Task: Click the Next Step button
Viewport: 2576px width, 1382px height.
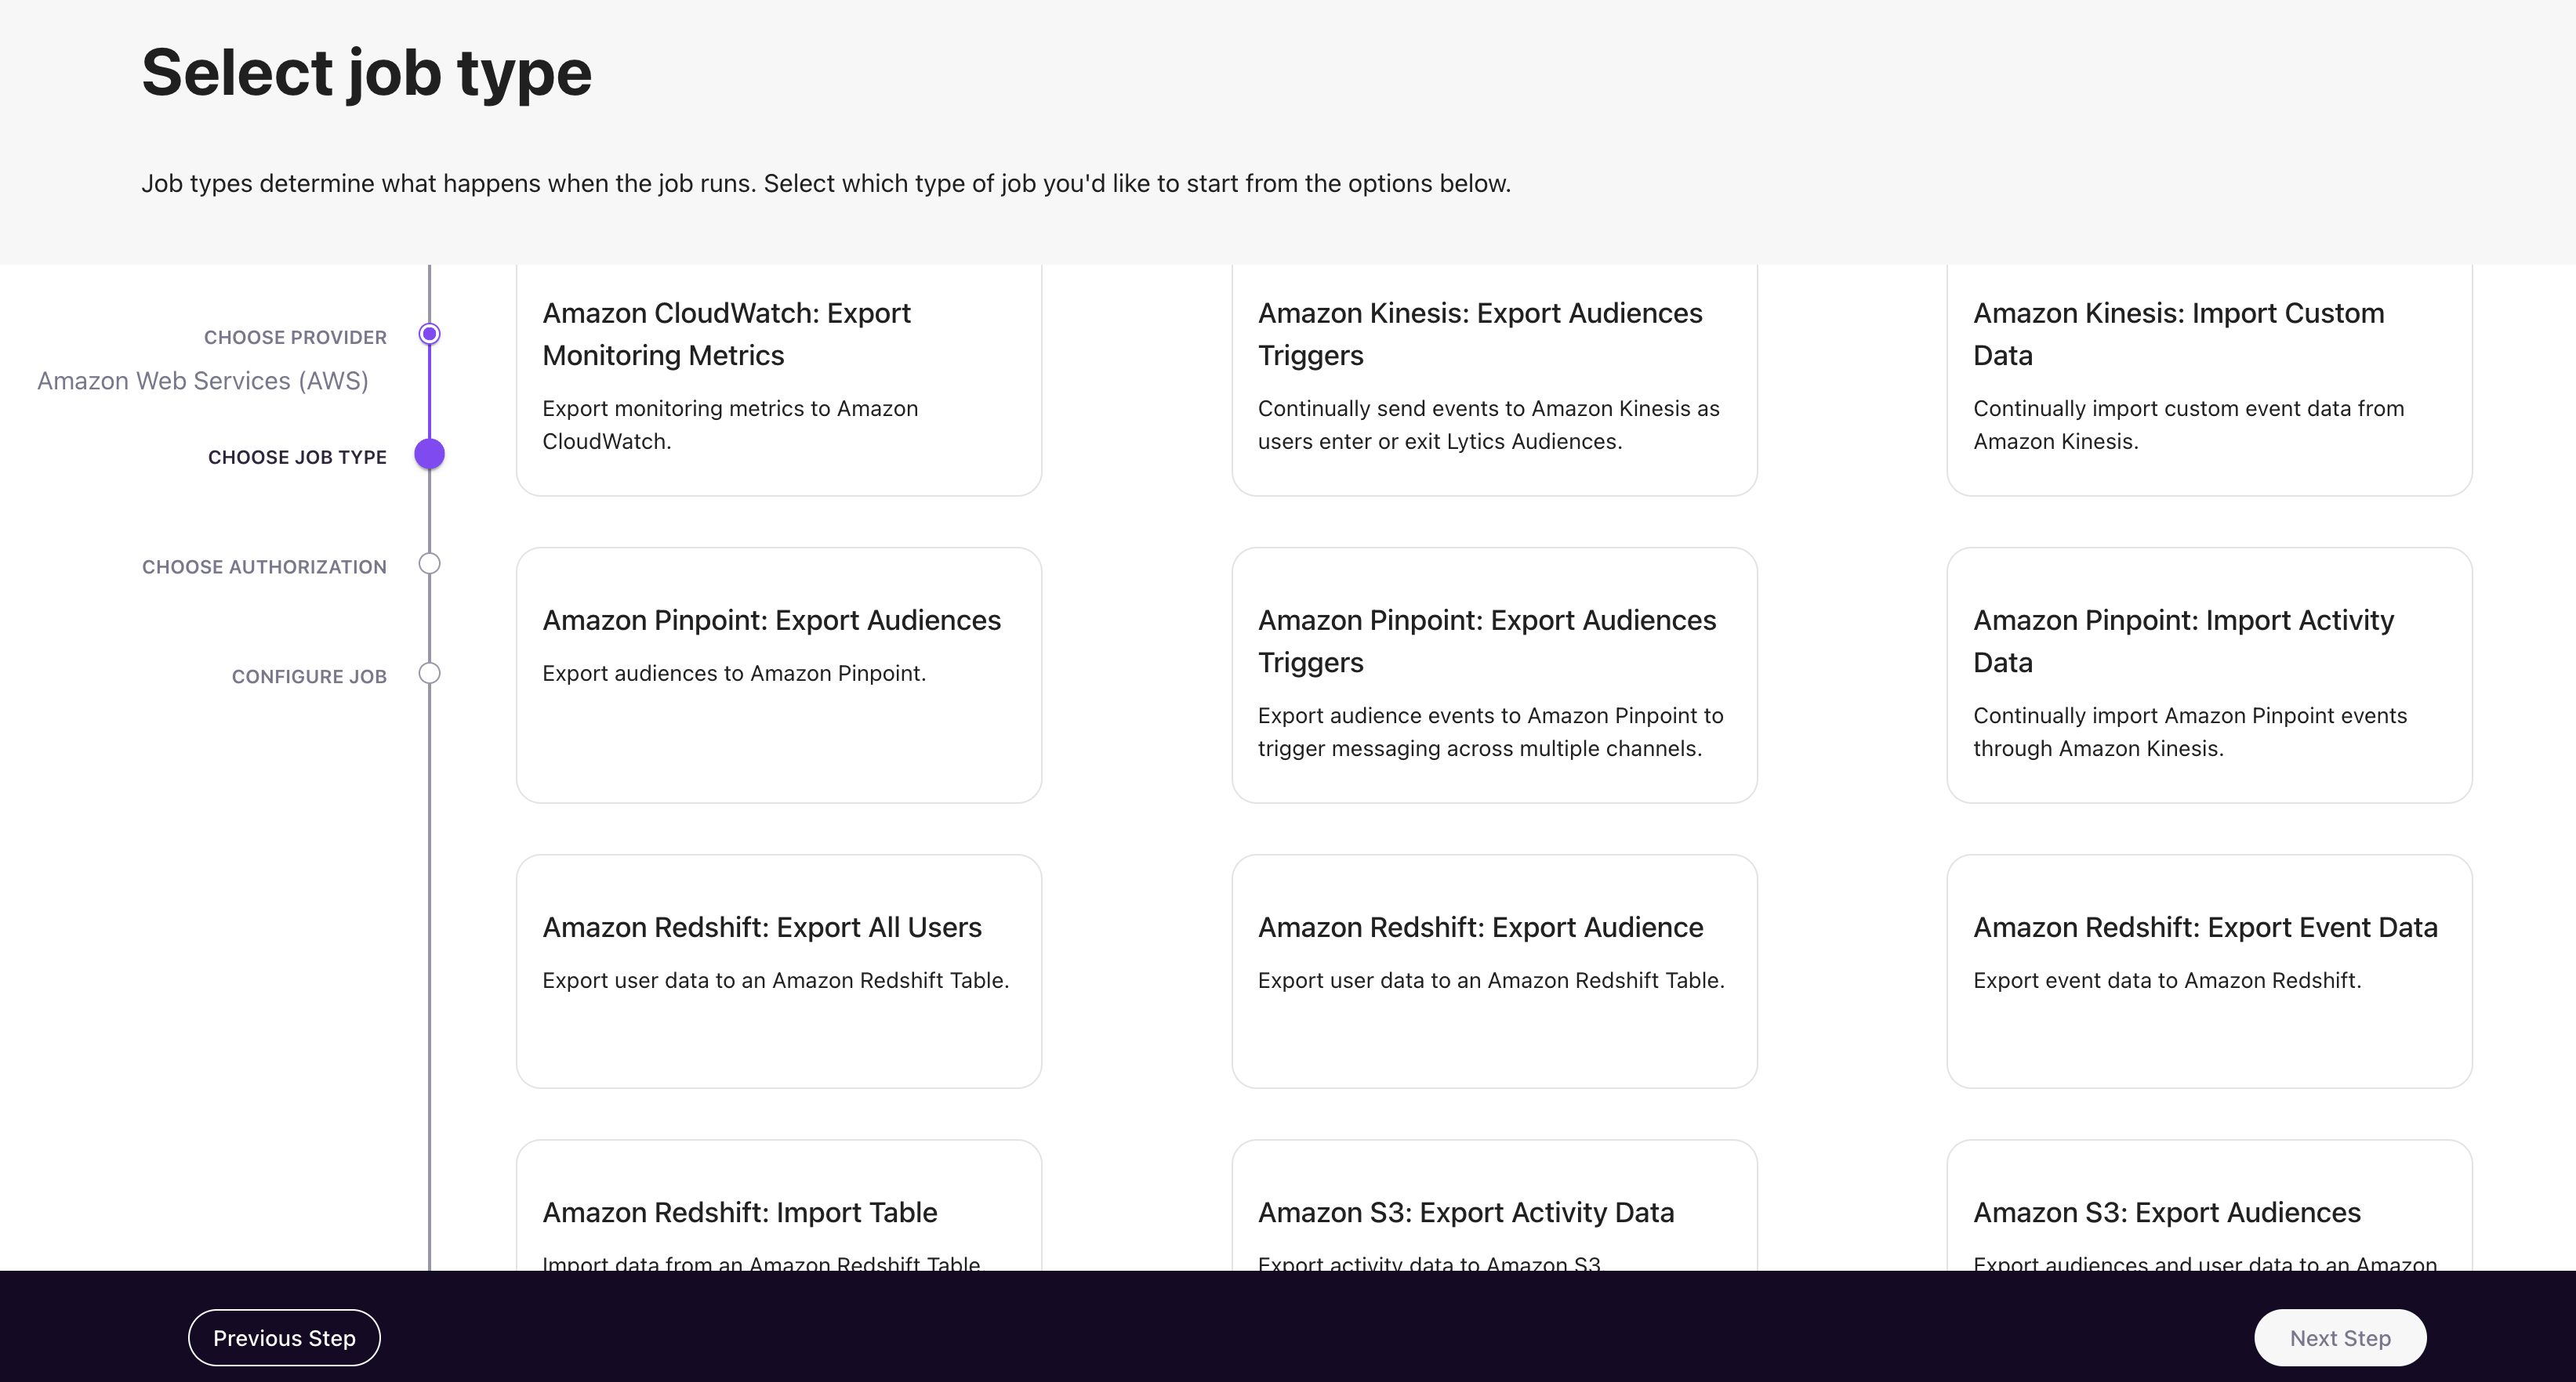Action: [x=2340, y=1338]
